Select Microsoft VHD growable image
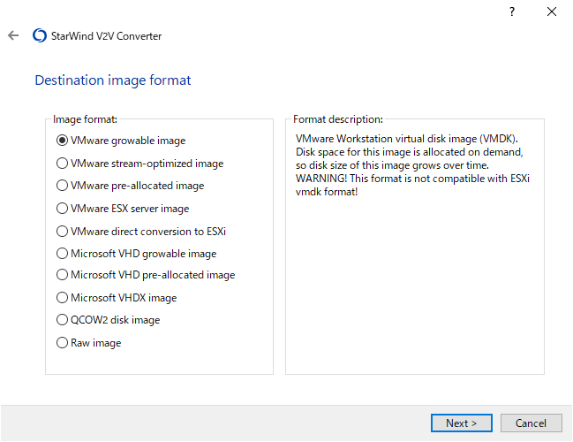573x442 pixels. (62, 254)
